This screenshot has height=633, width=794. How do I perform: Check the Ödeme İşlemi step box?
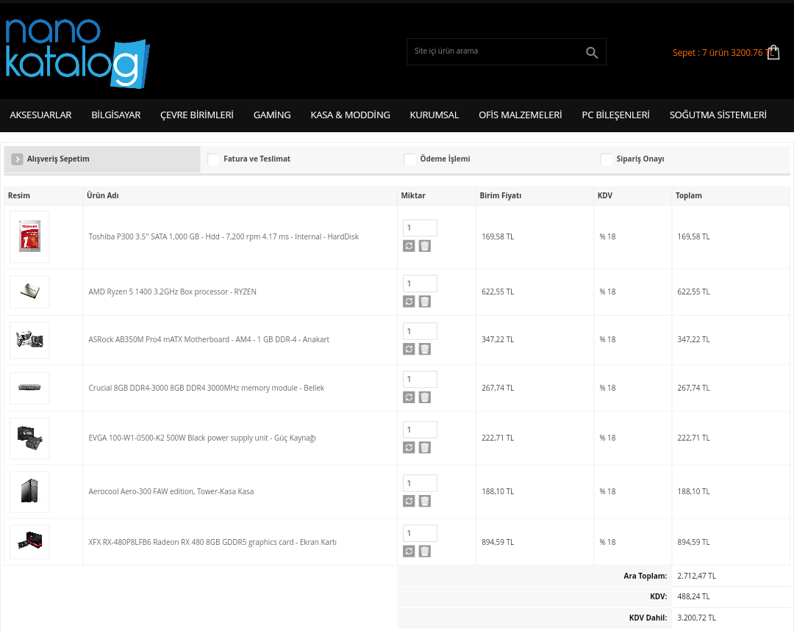pyautogui.click(x=409, y=159)
